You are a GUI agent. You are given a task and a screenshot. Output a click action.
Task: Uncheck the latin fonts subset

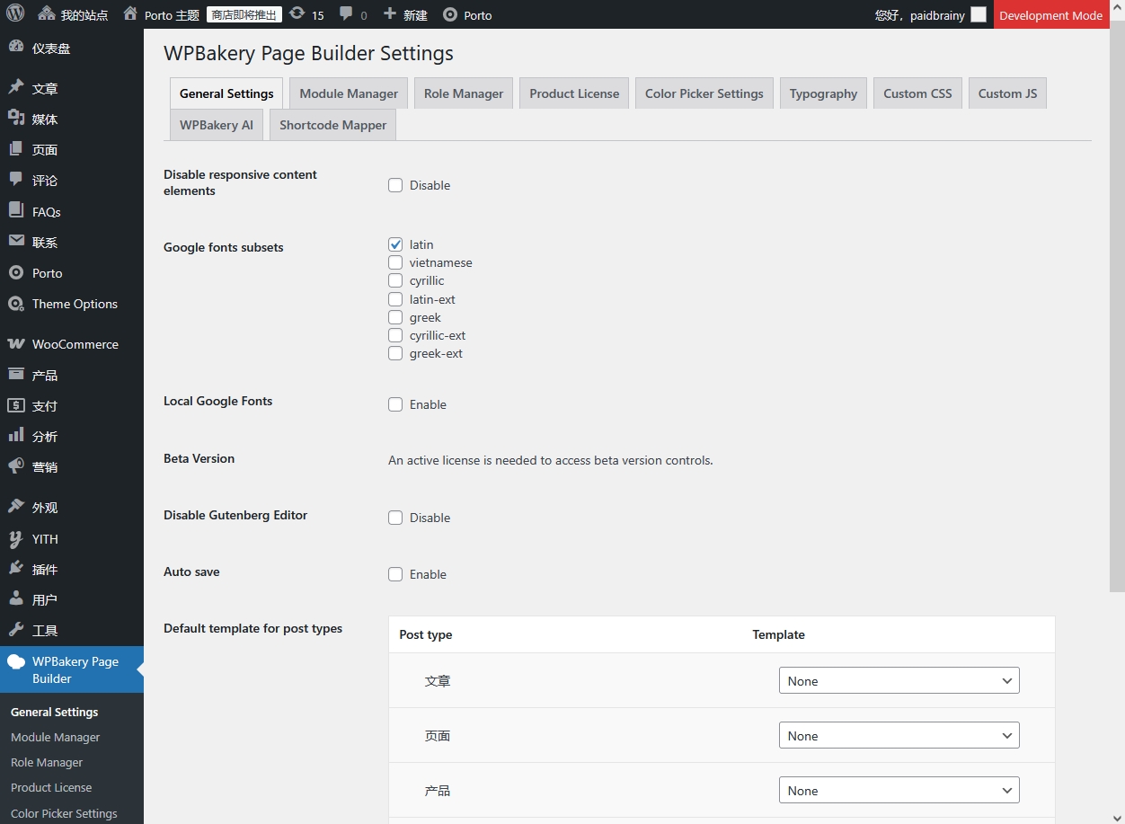pos(395,244)
